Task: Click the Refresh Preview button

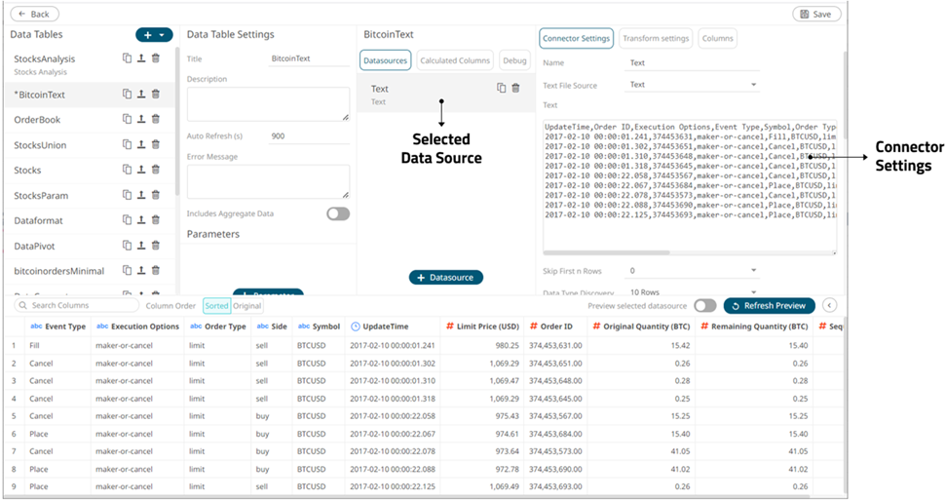Action: point(769,305)
